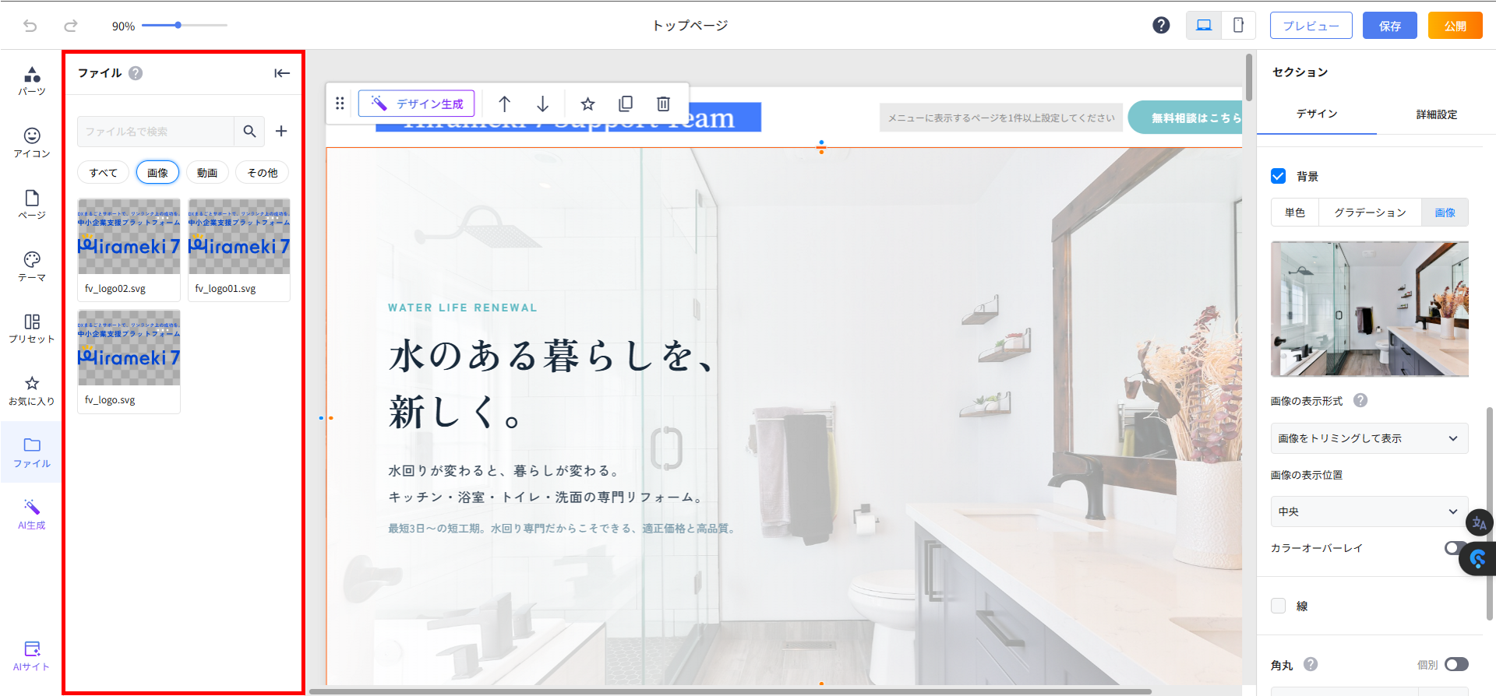Viewport: 1496px width, 696px height.
Task: Open the テーマ palette icon
Action: coord(32,266)
